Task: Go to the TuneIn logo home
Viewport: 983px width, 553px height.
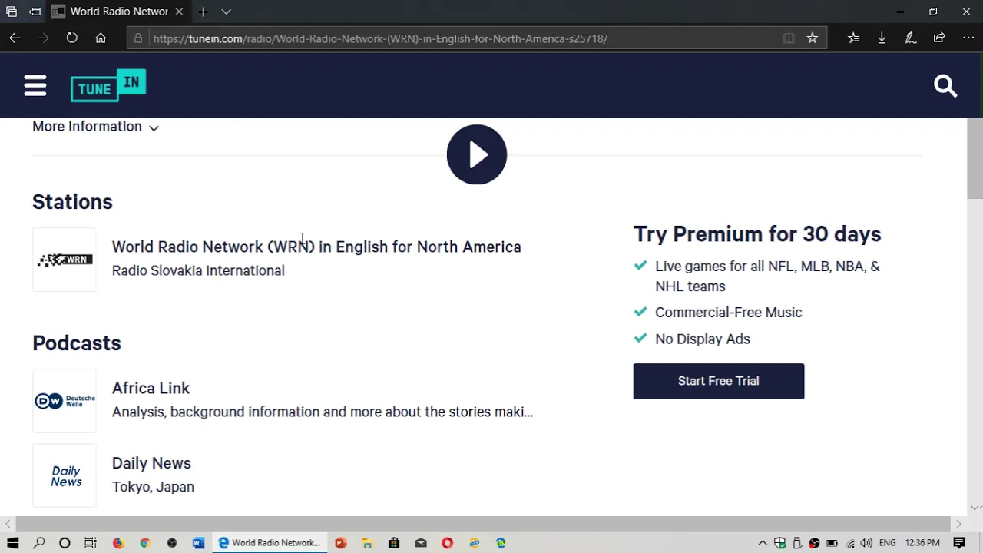Action: point(108,85)
